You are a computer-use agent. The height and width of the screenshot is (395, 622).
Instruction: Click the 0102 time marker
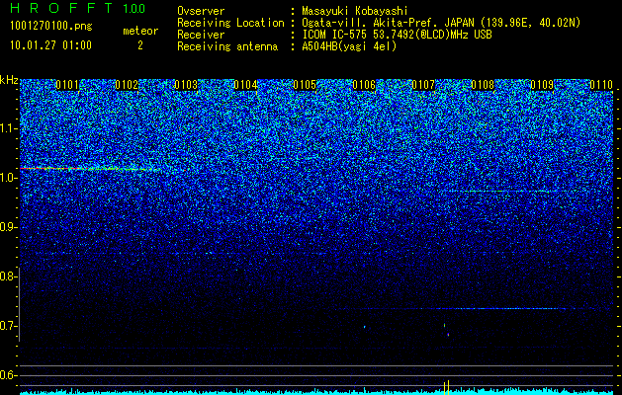pyautogui.click(x=127, y=85)
